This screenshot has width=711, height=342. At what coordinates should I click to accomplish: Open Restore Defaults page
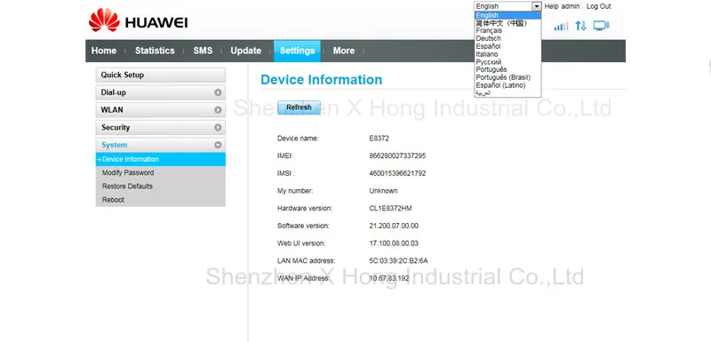pyautogui.click(x=127, y=187)
